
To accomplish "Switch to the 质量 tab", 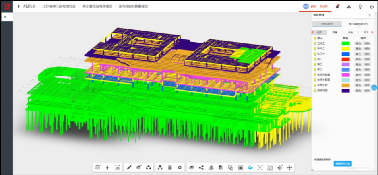I will tap(335, 32).
